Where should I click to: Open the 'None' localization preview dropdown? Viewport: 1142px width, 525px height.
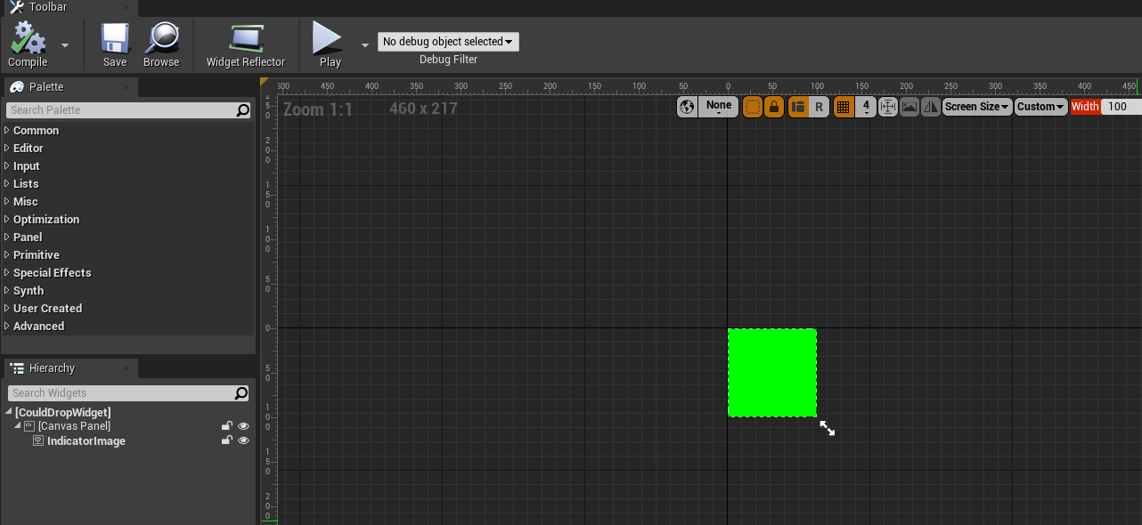pos(718,107)
